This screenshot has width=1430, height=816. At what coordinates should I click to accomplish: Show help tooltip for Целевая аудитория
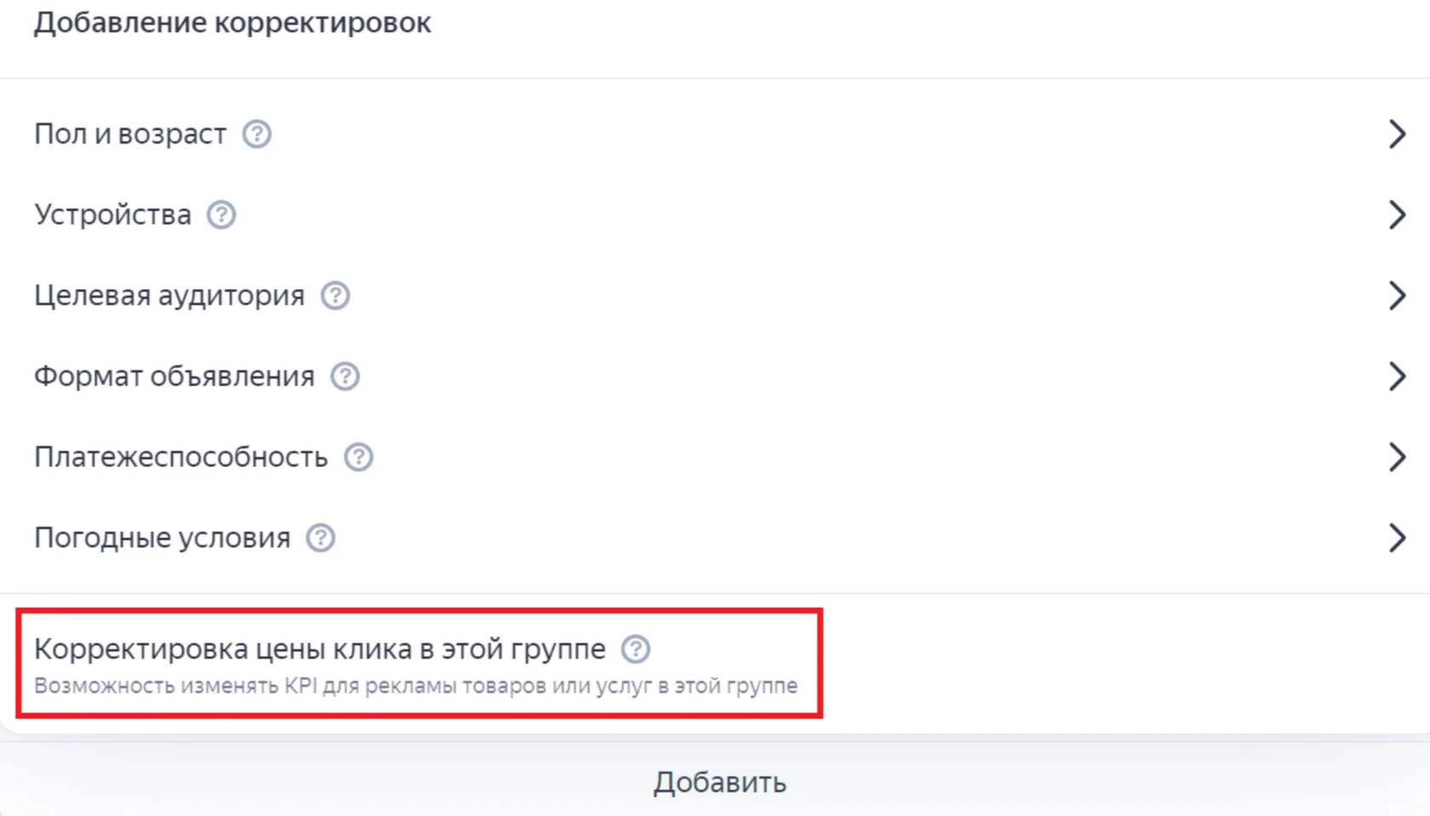[x=335, y=295]
